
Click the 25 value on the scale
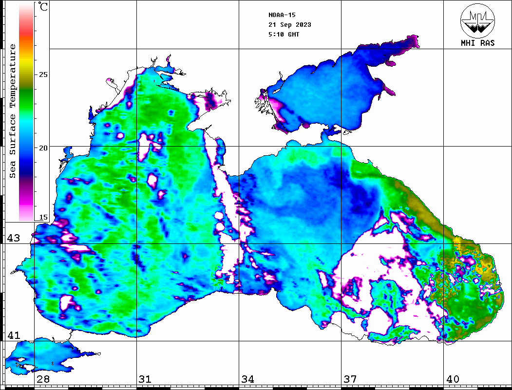pos(43,74)
